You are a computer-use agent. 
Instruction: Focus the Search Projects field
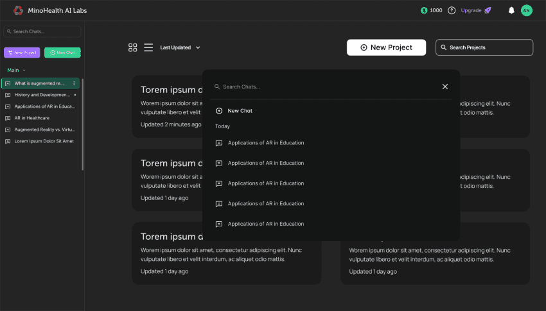coord(484,47)
